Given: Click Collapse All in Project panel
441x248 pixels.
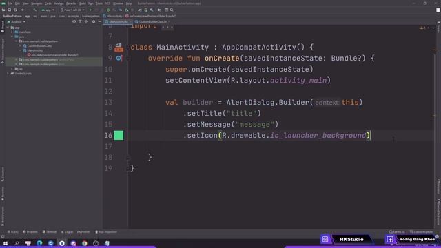Looking at the screenshot, I should coord(86,21).
